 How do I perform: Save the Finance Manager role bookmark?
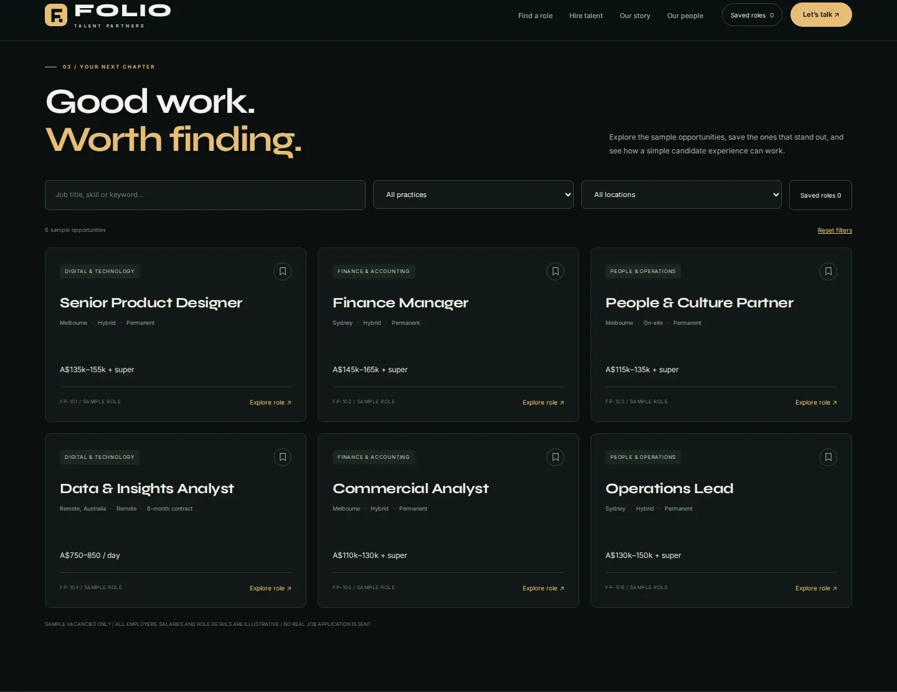pyautogui.click(x=556, y=271)
